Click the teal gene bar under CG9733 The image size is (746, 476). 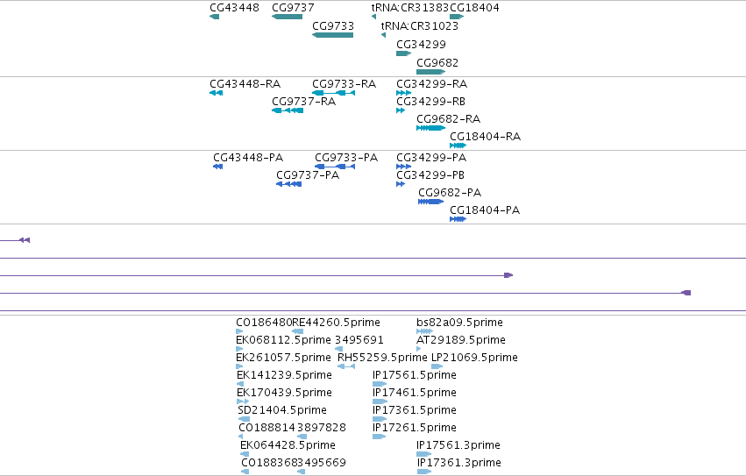[332, 35]
